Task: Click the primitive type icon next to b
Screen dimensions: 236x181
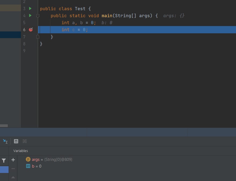Action: pyautogui.click(x=28, y=166)
